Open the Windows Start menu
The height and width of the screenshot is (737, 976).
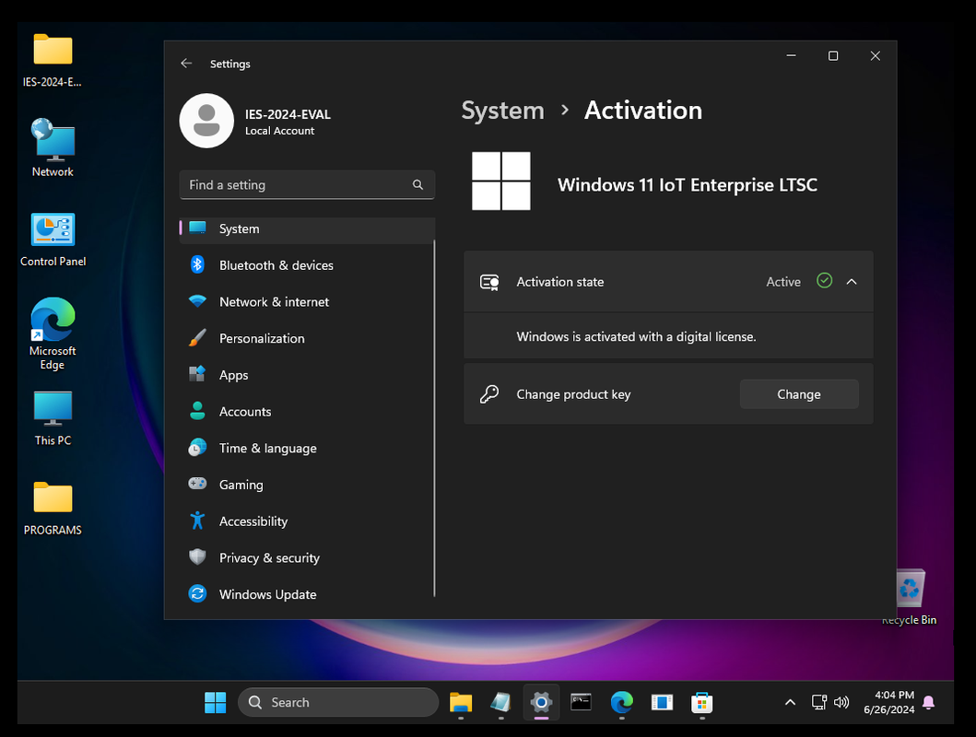point(216,703)
